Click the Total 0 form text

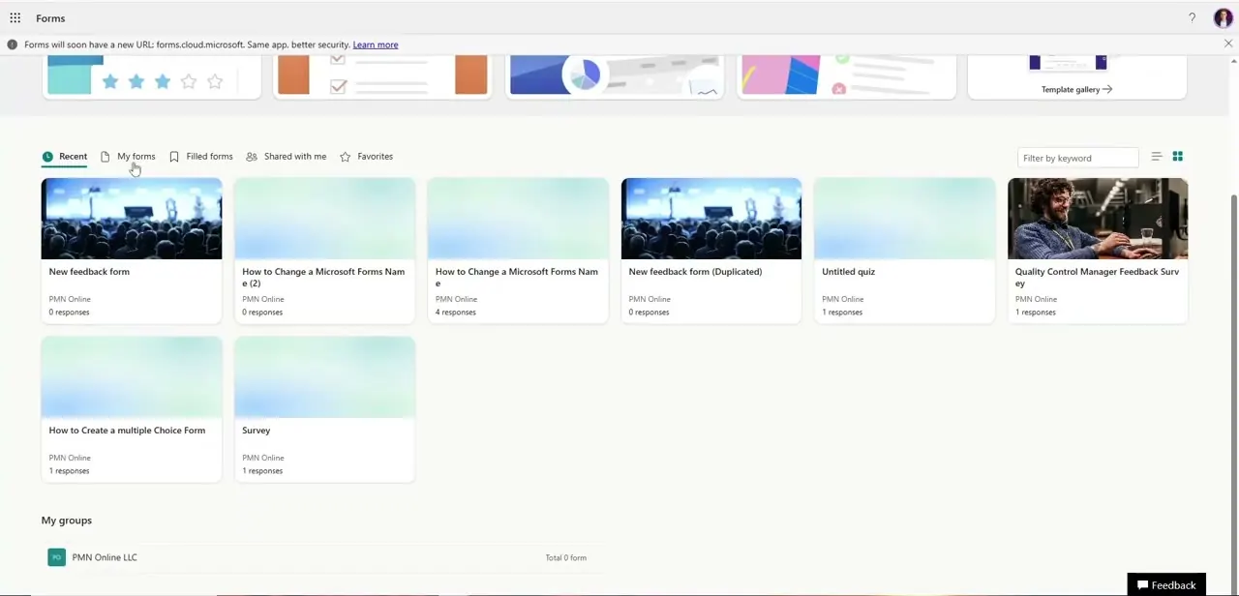[x=566, y=558]
